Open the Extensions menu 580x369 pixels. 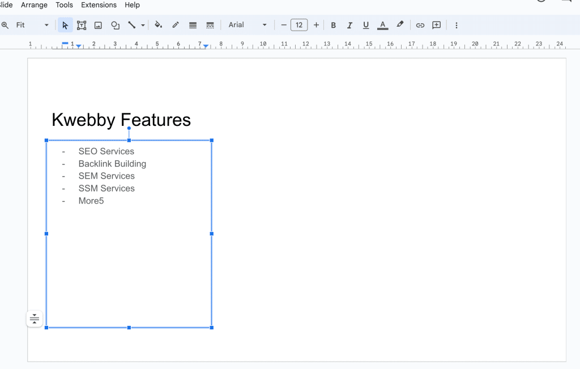click(99, 5)
